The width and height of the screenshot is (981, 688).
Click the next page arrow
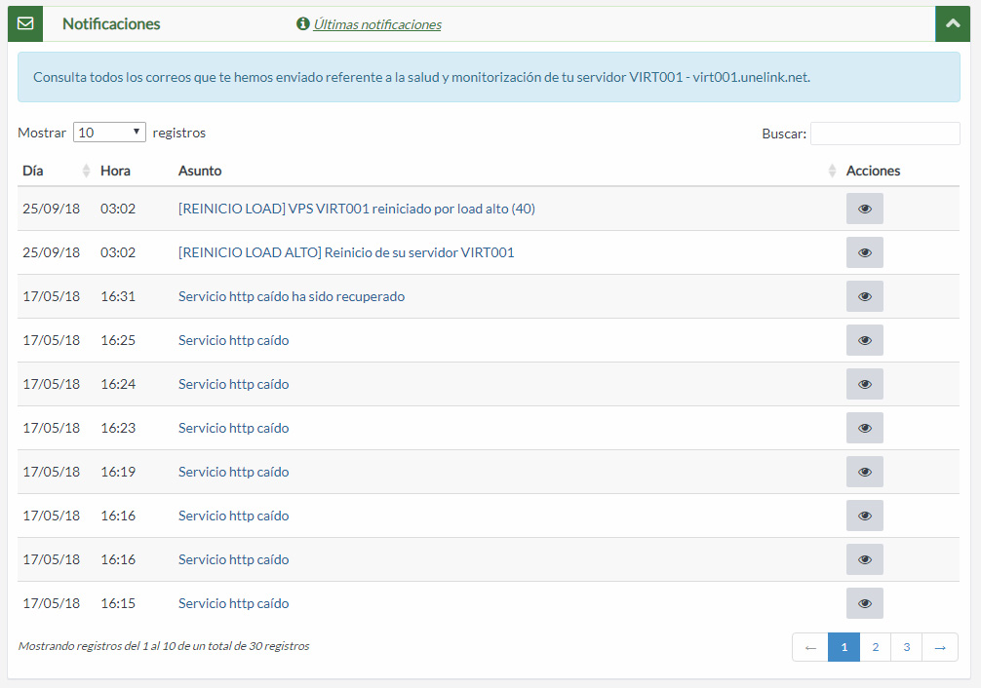939,646
